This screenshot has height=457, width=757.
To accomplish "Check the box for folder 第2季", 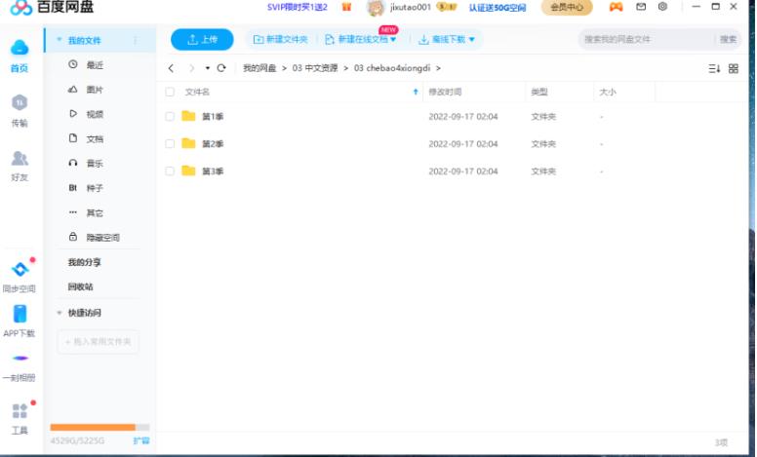I will 170,143.
